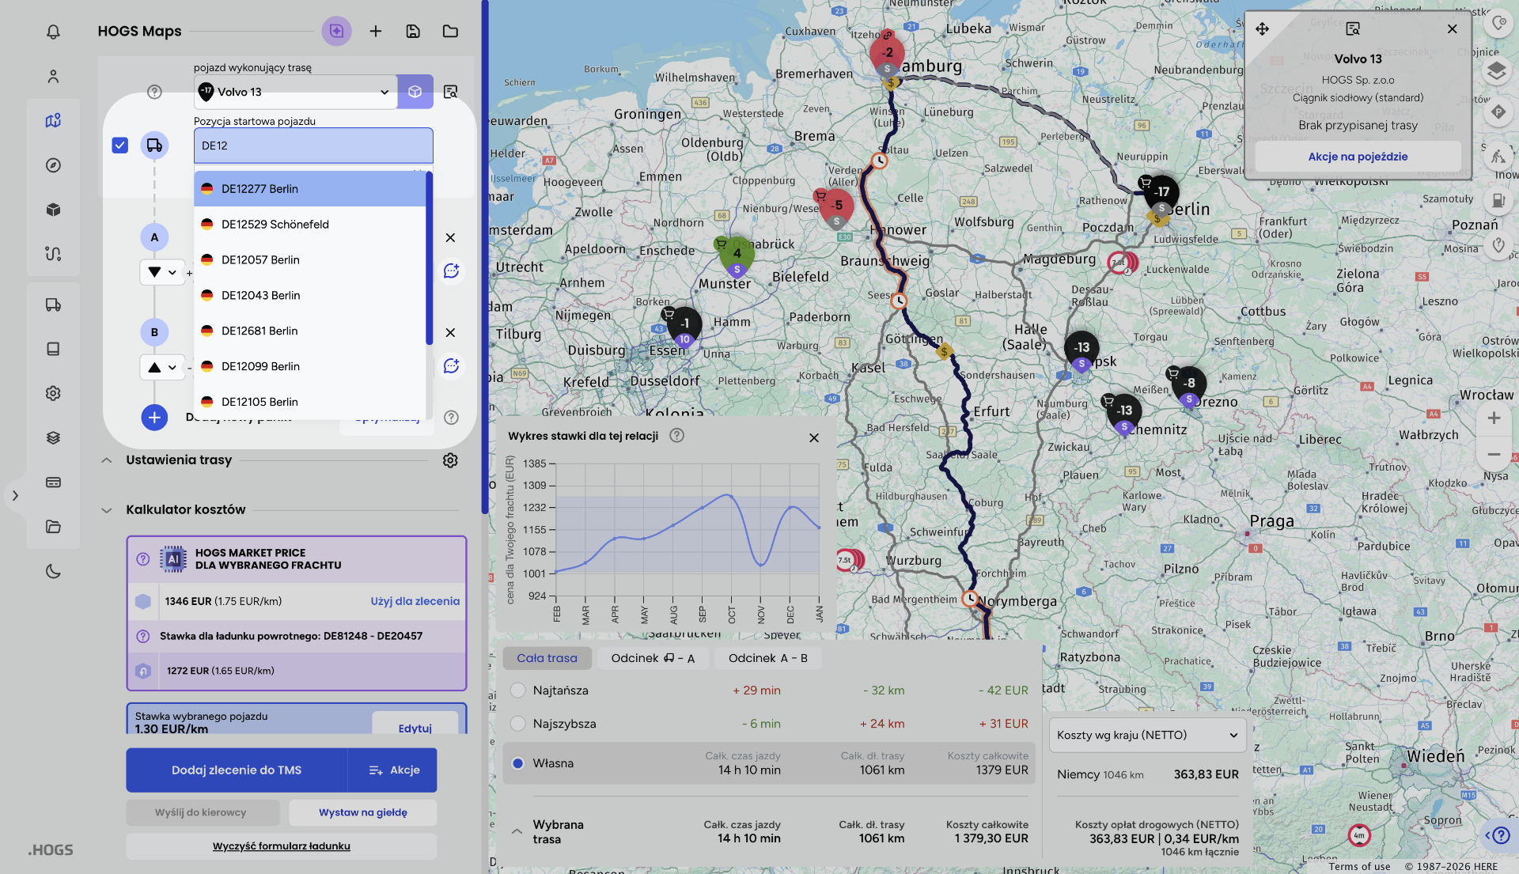Switch to Odcinek A - B tab
Screen dimensions: 1519x874
[x=767, y=658]
